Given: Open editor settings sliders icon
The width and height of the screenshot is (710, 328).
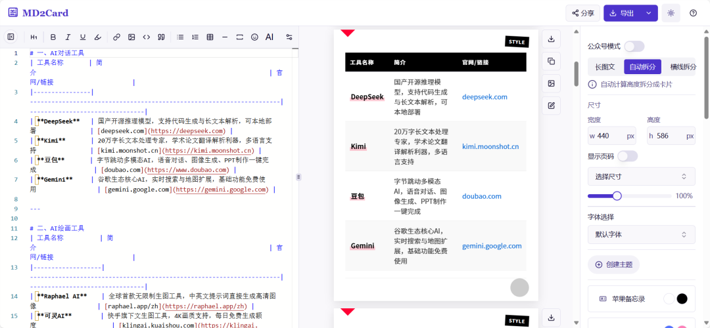Looking at the screenshot, I should (289, 37).
